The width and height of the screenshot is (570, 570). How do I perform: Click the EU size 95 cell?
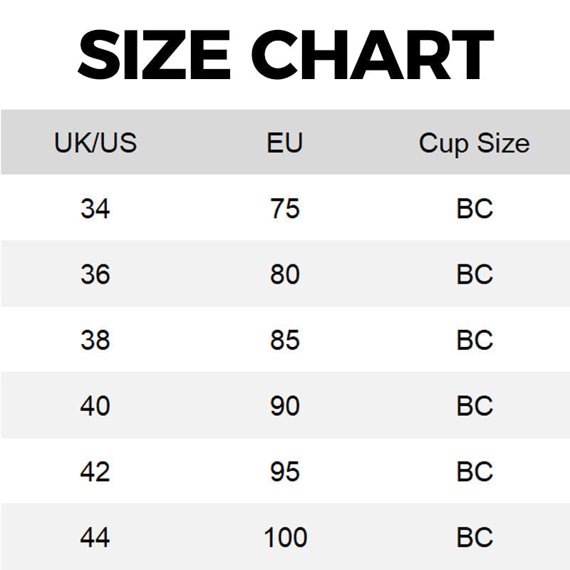[x=285, y=472]
